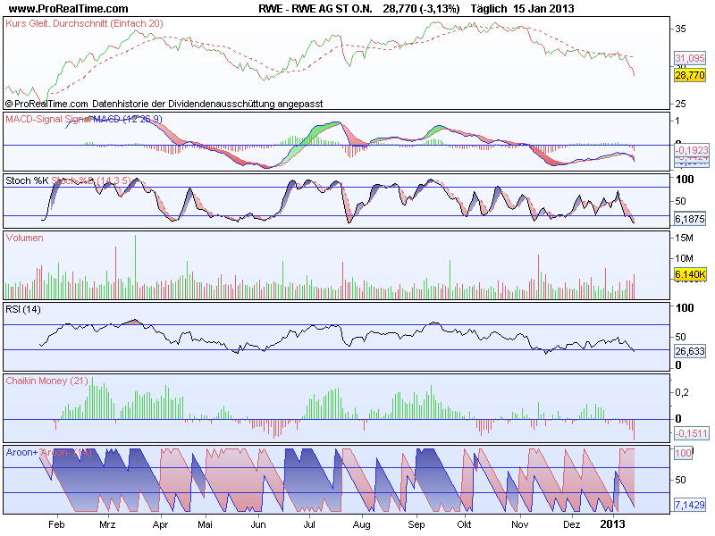Click the Apr month label on time axis

[160, 525]
